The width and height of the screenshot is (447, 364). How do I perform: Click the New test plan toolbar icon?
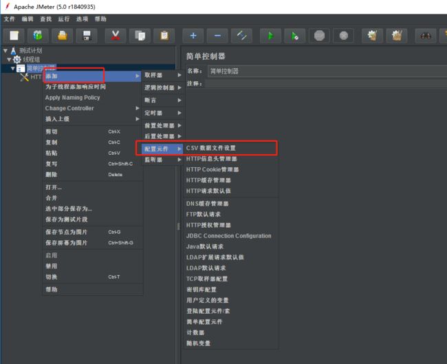tap(14, 36)
